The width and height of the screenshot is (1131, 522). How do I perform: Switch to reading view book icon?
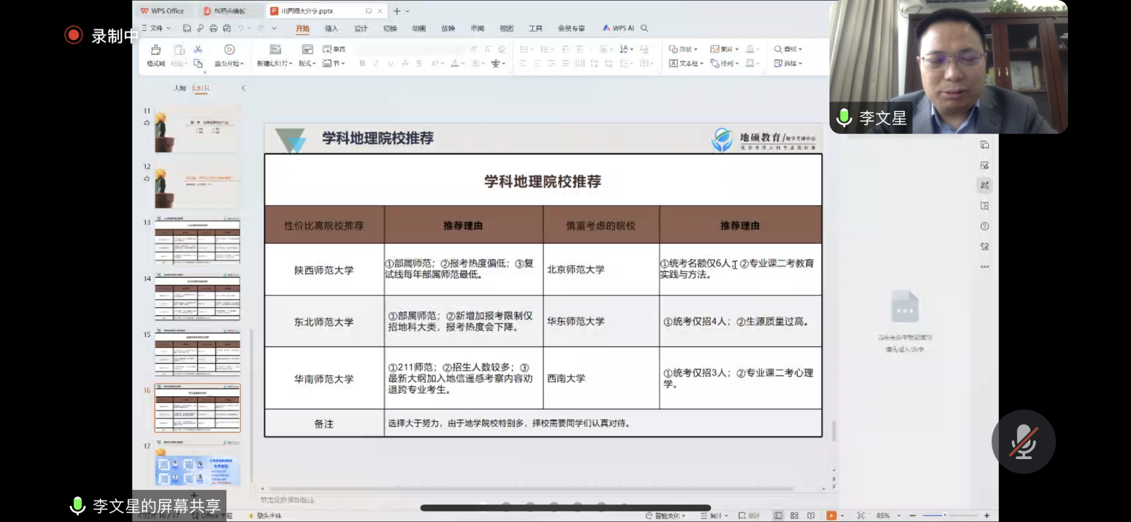[x=810, y=515]
